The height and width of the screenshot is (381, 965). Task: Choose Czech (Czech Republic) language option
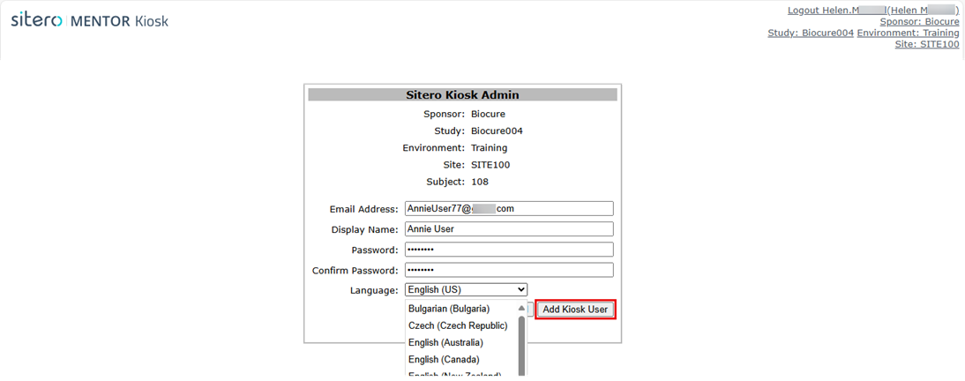(458, 325)
